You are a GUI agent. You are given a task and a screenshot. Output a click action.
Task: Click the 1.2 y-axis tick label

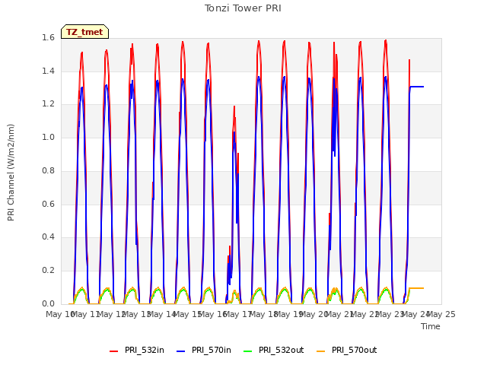(48, 104)
